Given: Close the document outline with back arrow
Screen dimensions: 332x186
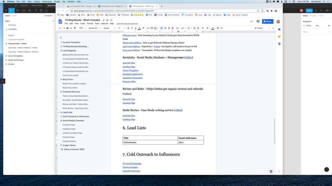Looking at the screenshot, I should tap(61, 37).
